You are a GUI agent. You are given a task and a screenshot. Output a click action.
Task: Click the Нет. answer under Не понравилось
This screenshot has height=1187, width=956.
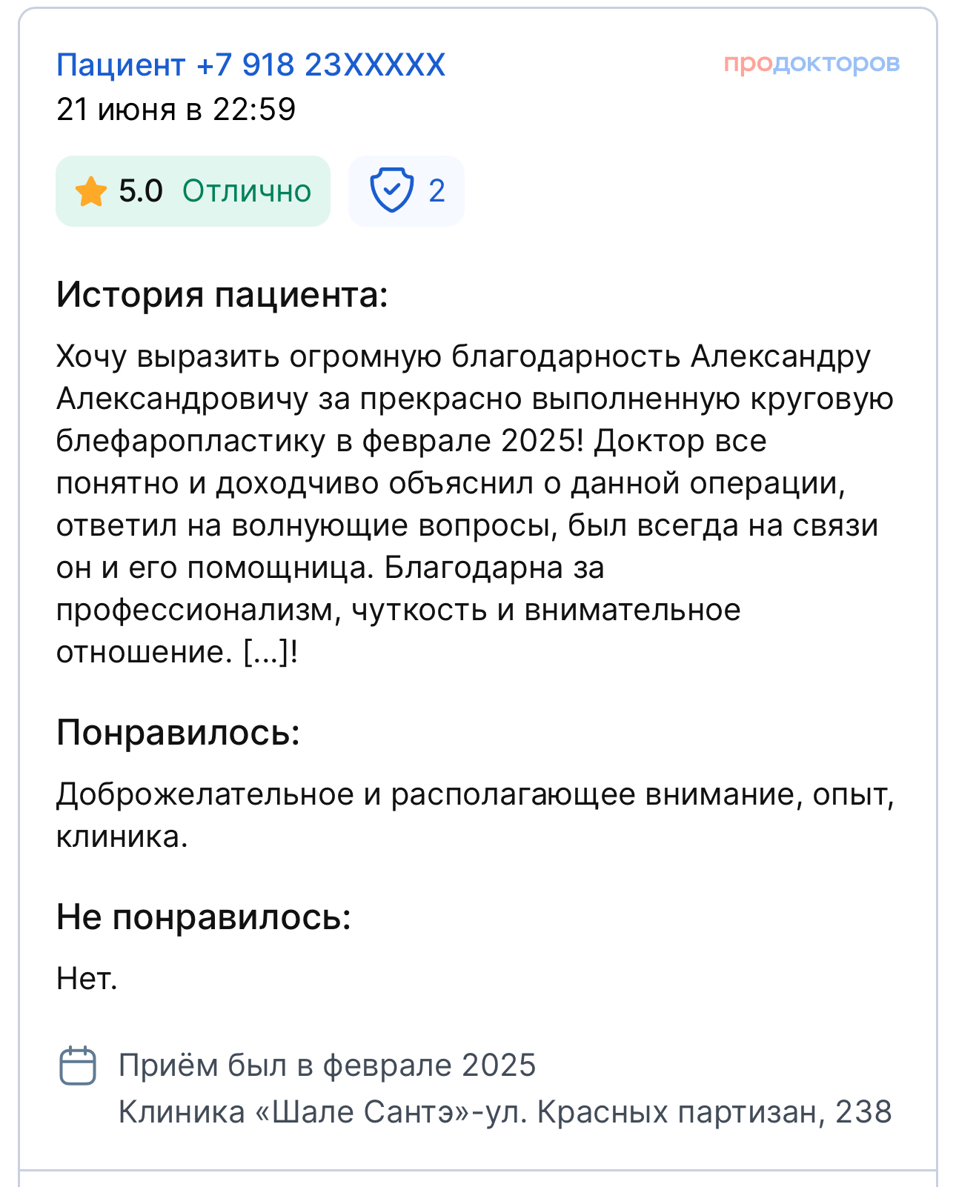coord(87,980)
